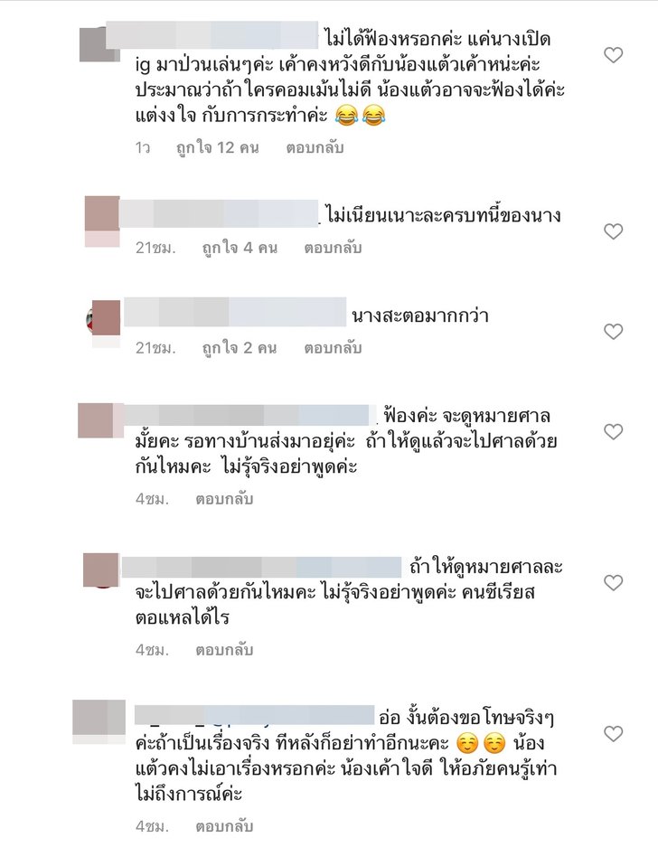Open first commenter's profile picture

99,43
